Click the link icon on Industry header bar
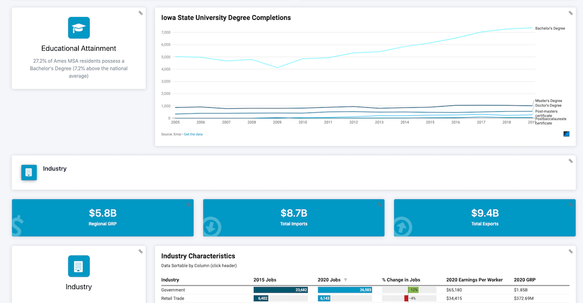The width and height of the screenshot is (583, 303). (x=570, y=161)
